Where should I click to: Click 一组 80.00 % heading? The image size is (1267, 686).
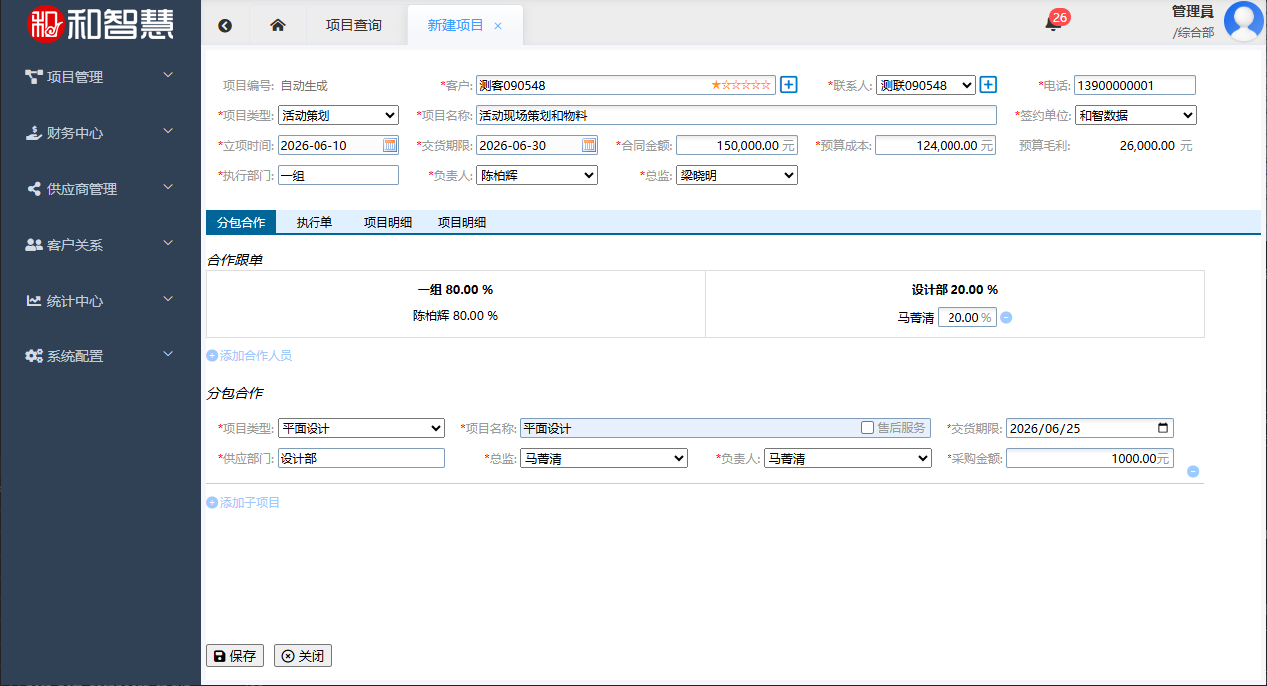(455, 290)
